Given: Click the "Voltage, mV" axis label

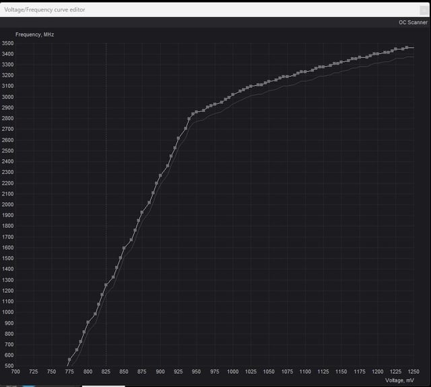Looking at the screenshot, I should coord(399,380).
